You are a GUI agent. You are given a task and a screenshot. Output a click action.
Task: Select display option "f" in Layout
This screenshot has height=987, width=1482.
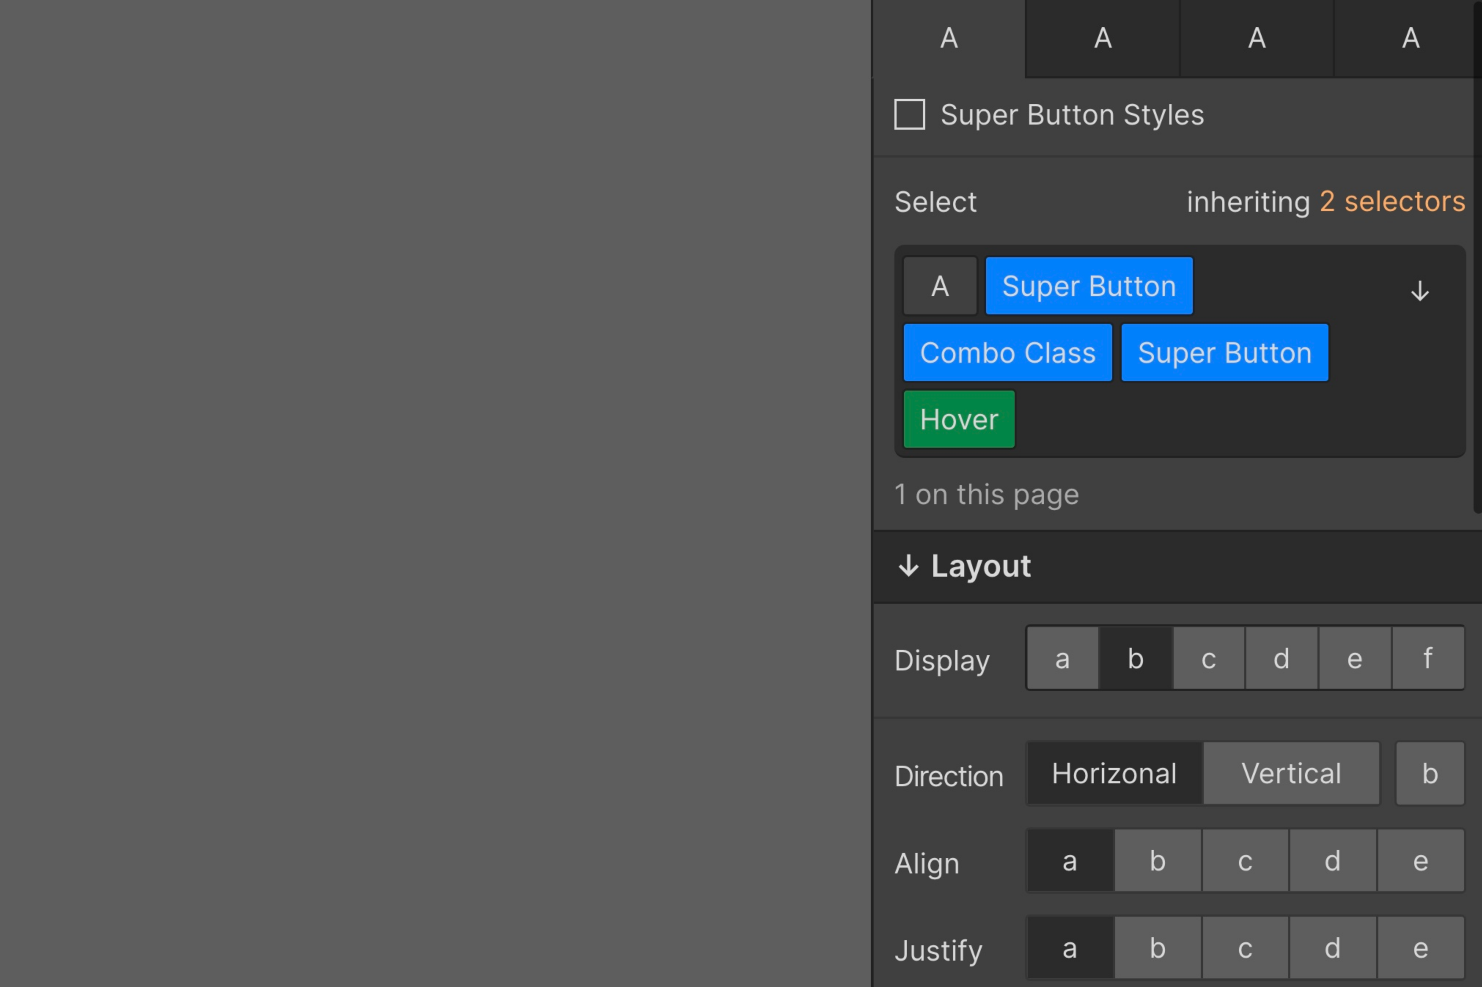(1427, 658)
